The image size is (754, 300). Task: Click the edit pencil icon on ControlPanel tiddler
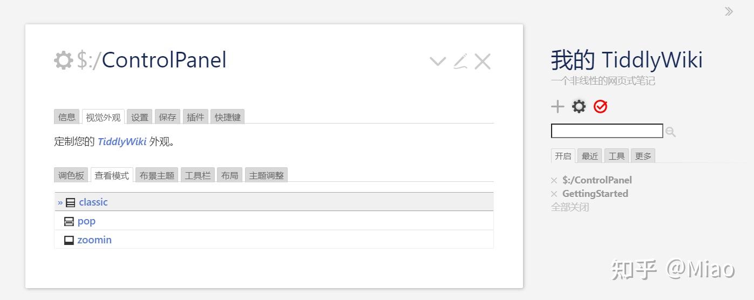click(x=460, y=62)
